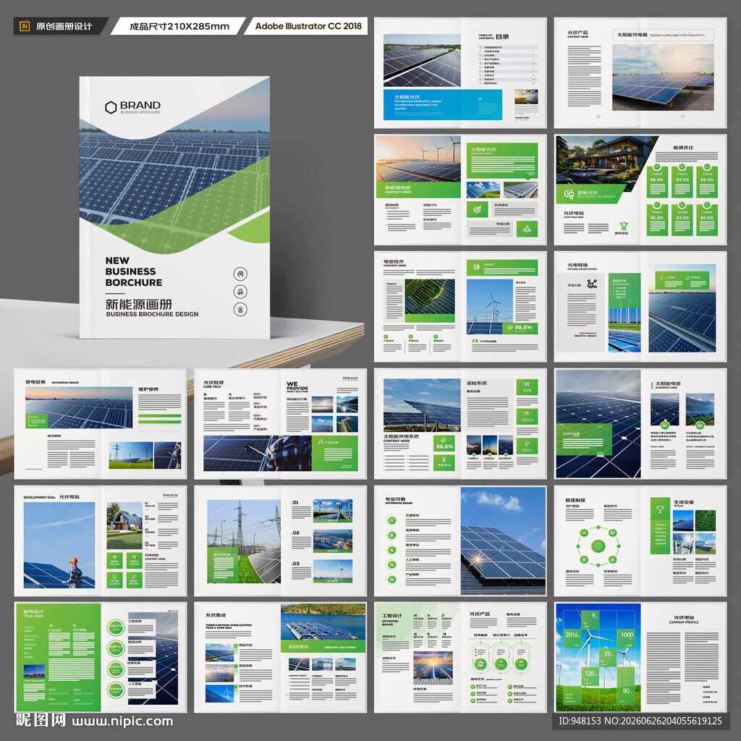This screenshot has width=741, height=741.
Task: Click the hexagon BRAND logo on cover
Action: point(132,107)
